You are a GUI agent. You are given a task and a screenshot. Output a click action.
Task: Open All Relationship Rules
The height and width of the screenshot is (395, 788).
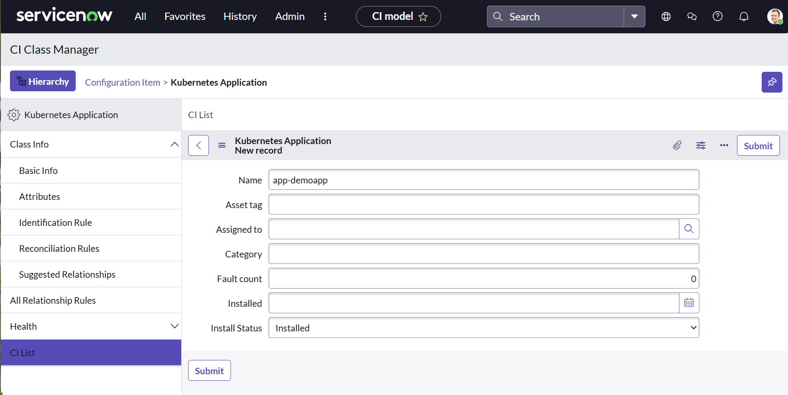[91, 300]
